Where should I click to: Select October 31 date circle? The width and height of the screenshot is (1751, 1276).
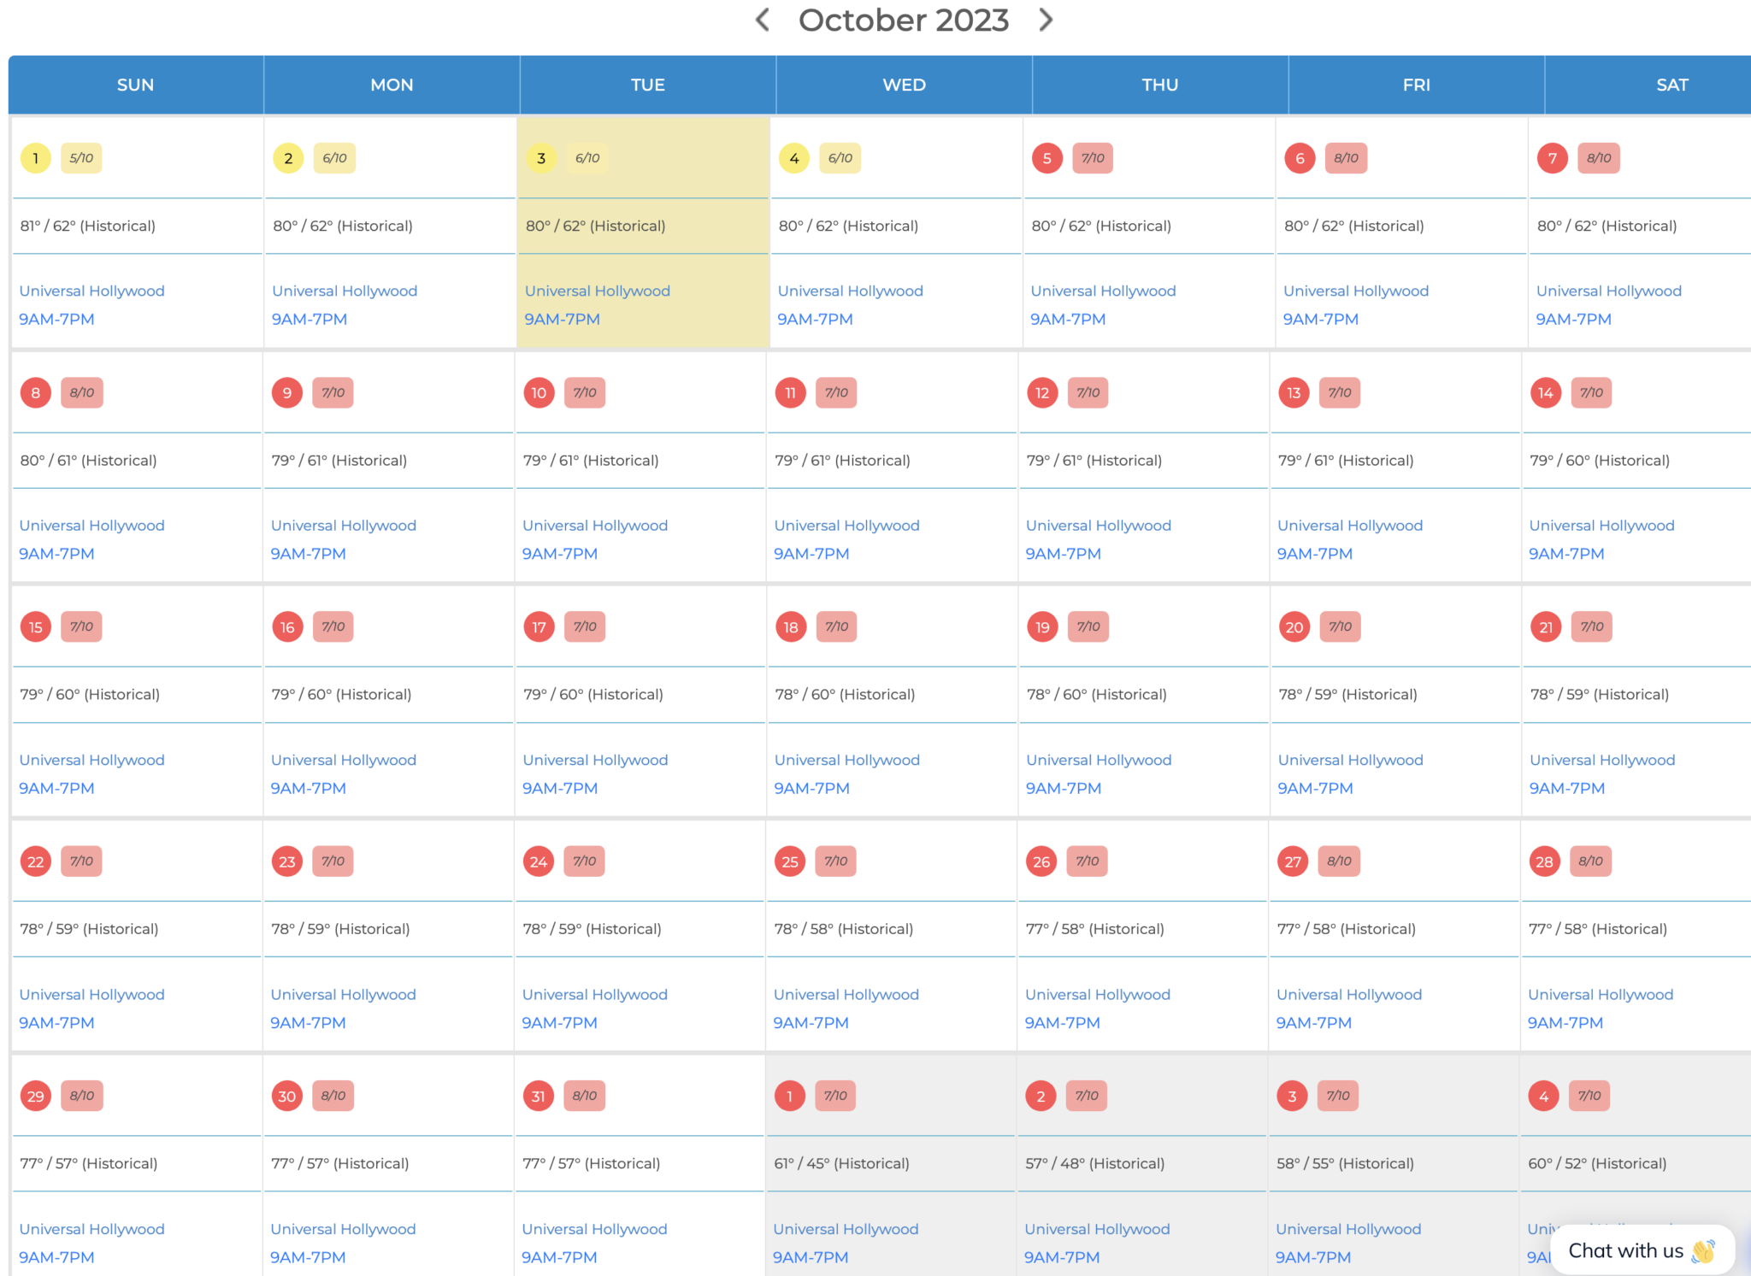pos(538,1097)
